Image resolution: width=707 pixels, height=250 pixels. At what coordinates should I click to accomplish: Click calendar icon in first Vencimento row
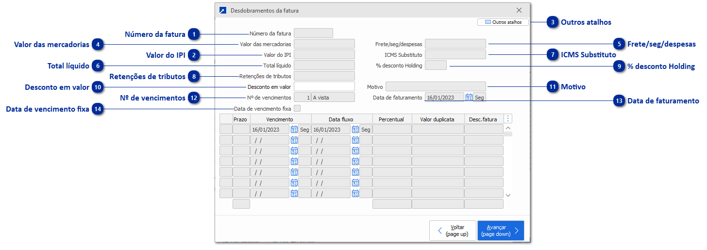(294, 130)
